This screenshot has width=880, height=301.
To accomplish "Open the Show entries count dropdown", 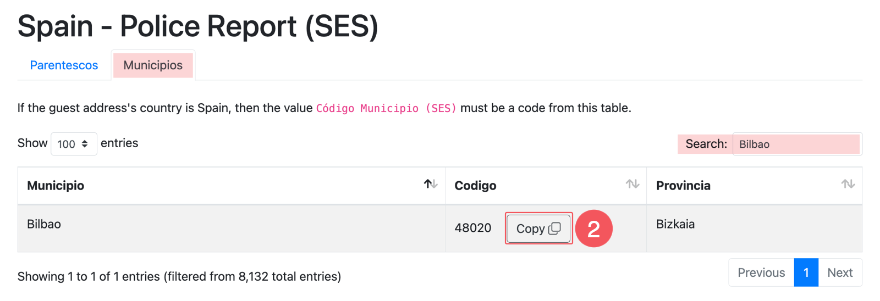I will point(74,144).
